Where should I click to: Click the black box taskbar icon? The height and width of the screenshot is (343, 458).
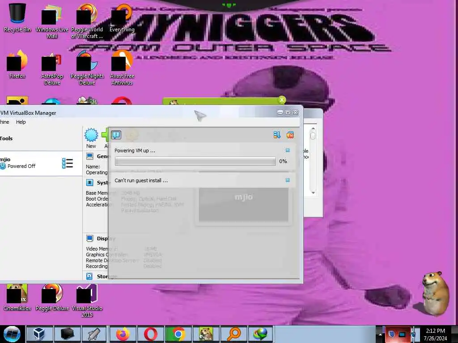pos(67,334)
